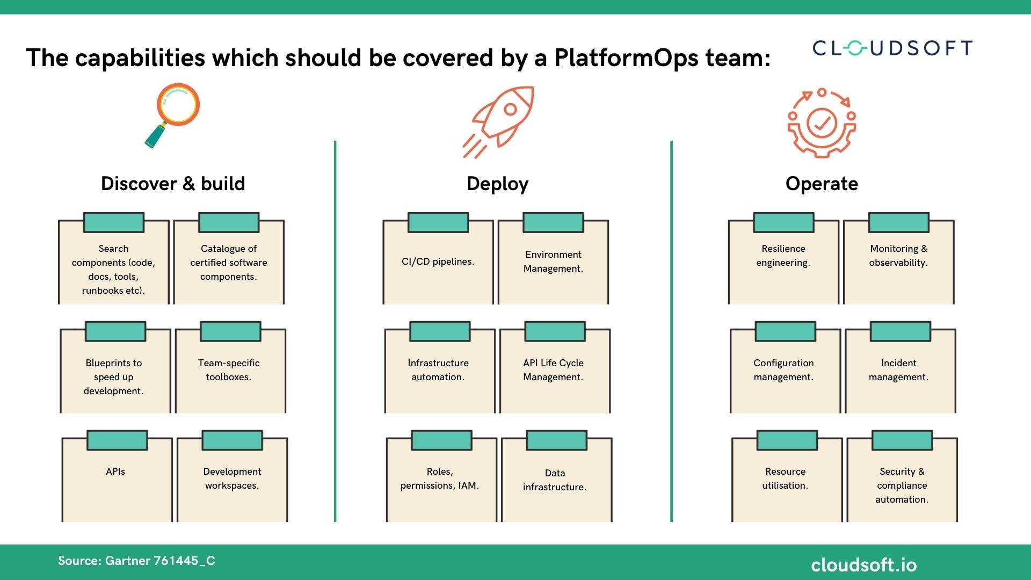1031x580 pixels.
Task: Select the Incident management card
Action: pyautogui.click(x=901, y=367)
